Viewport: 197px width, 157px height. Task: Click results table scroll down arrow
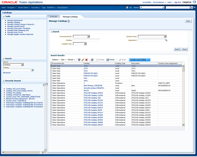click(x=183, y=125)
